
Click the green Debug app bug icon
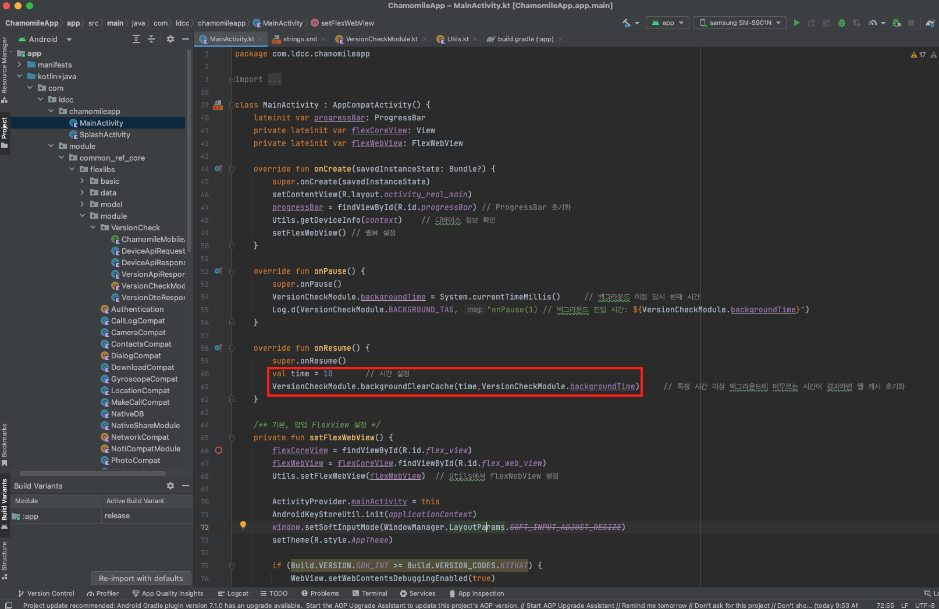pos(841,23)
